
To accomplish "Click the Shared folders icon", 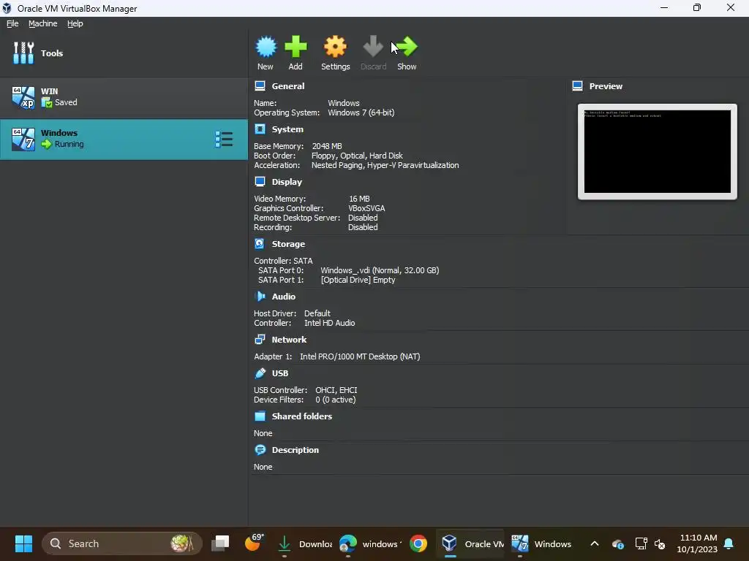I will (x=260, y=416).
